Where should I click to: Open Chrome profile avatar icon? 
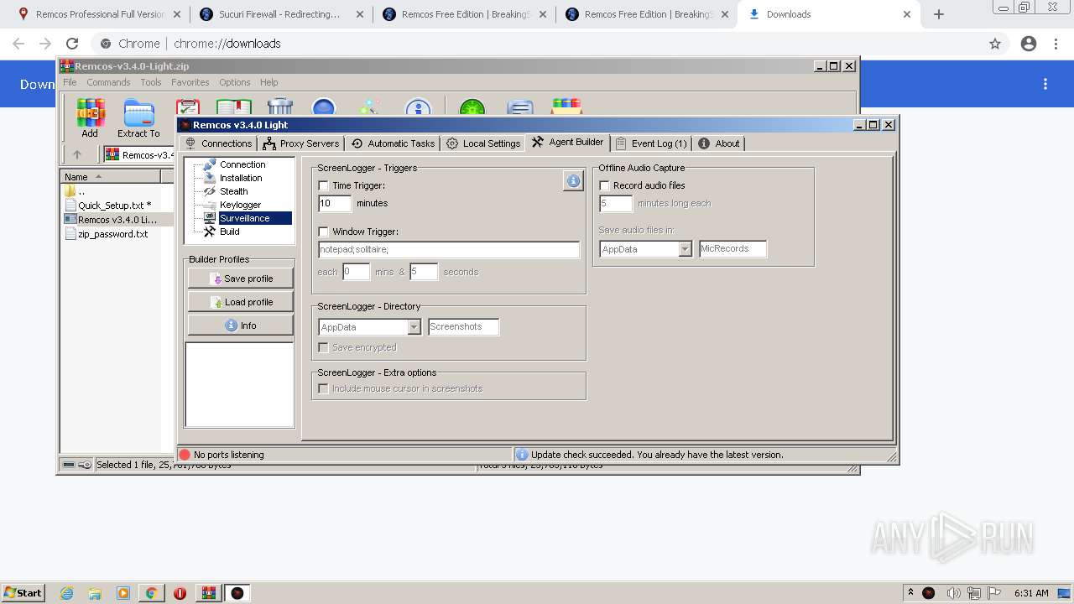[1029, 44]
